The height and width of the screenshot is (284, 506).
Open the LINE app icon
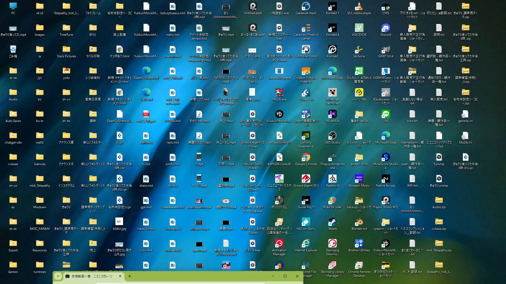(x=386, y=114)
